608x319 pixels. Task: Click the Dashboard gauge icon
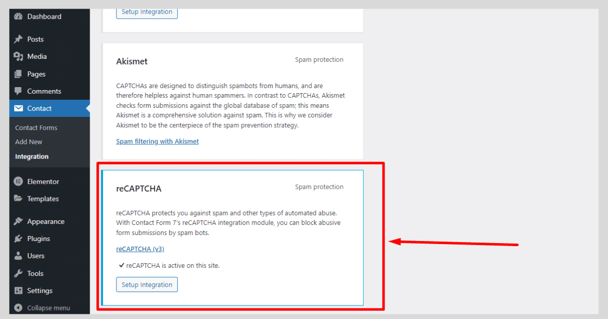click(x=19, y=16)
